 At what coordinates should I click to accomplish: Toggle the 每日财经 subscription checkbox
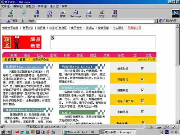tap(142, 68)
